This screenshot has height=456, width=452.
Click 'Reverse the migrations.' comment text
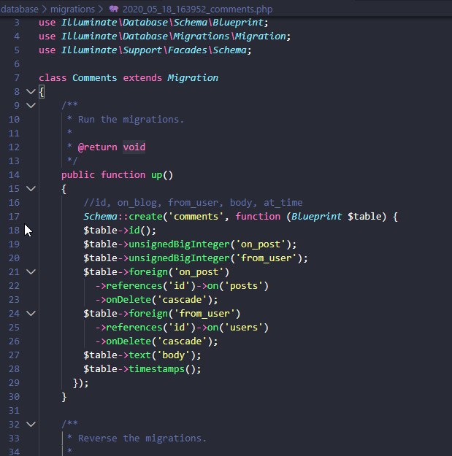pyautogui.click(x=142, y=438)
